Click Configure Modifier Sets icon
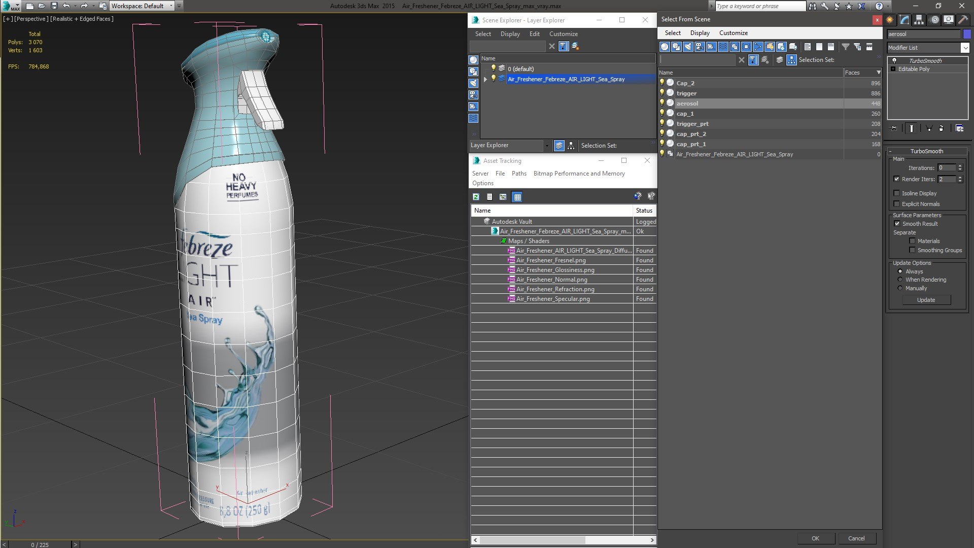Screen dimensions: 974x548 point(960,128)
